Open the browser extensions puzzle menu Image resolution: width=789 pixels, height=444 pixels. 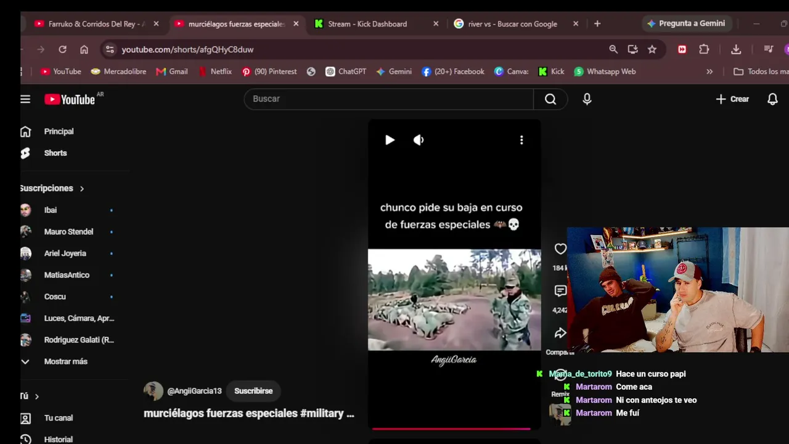(x=704, y=49)
